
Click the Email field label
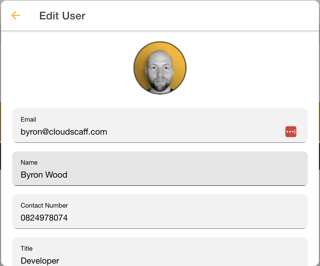[x=28, y=119]
